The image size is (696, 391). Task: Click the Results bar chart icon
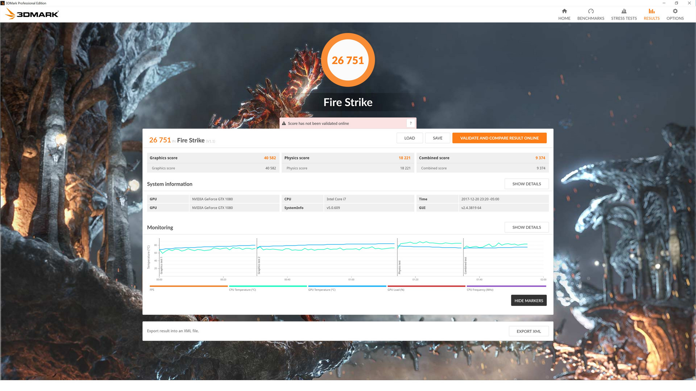coord(651,11)
